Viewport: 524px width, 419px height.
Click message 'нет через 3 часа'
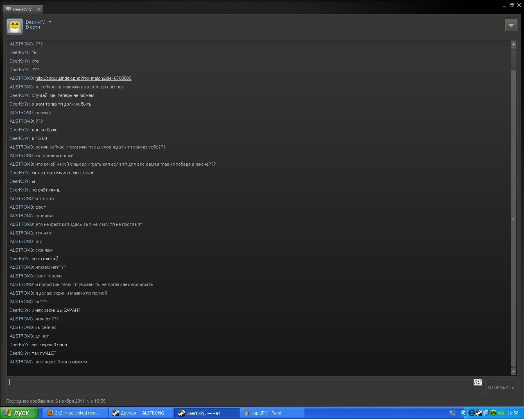[x=49, y=345]
